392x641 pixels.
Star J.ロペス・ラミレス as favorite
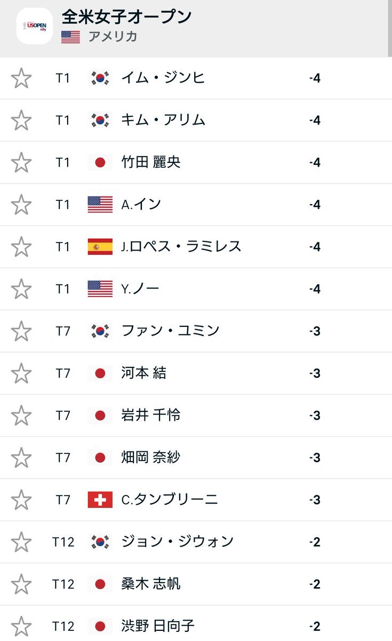tap(21, 247)
